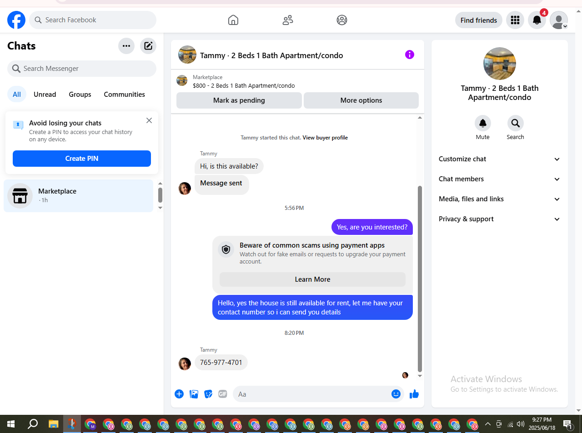Switch to the Communities tab
The height and width of the screenshot is (433, 582).
(x=125, y=95)
